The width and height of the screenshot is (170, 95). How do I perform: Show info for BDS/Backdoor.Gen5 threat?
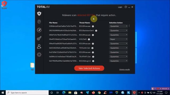[x=96, y=31]
